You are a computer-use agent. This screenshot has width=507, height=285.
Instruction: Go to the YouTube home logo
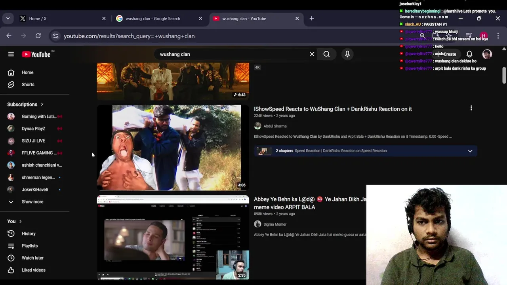tap(36, 54)
